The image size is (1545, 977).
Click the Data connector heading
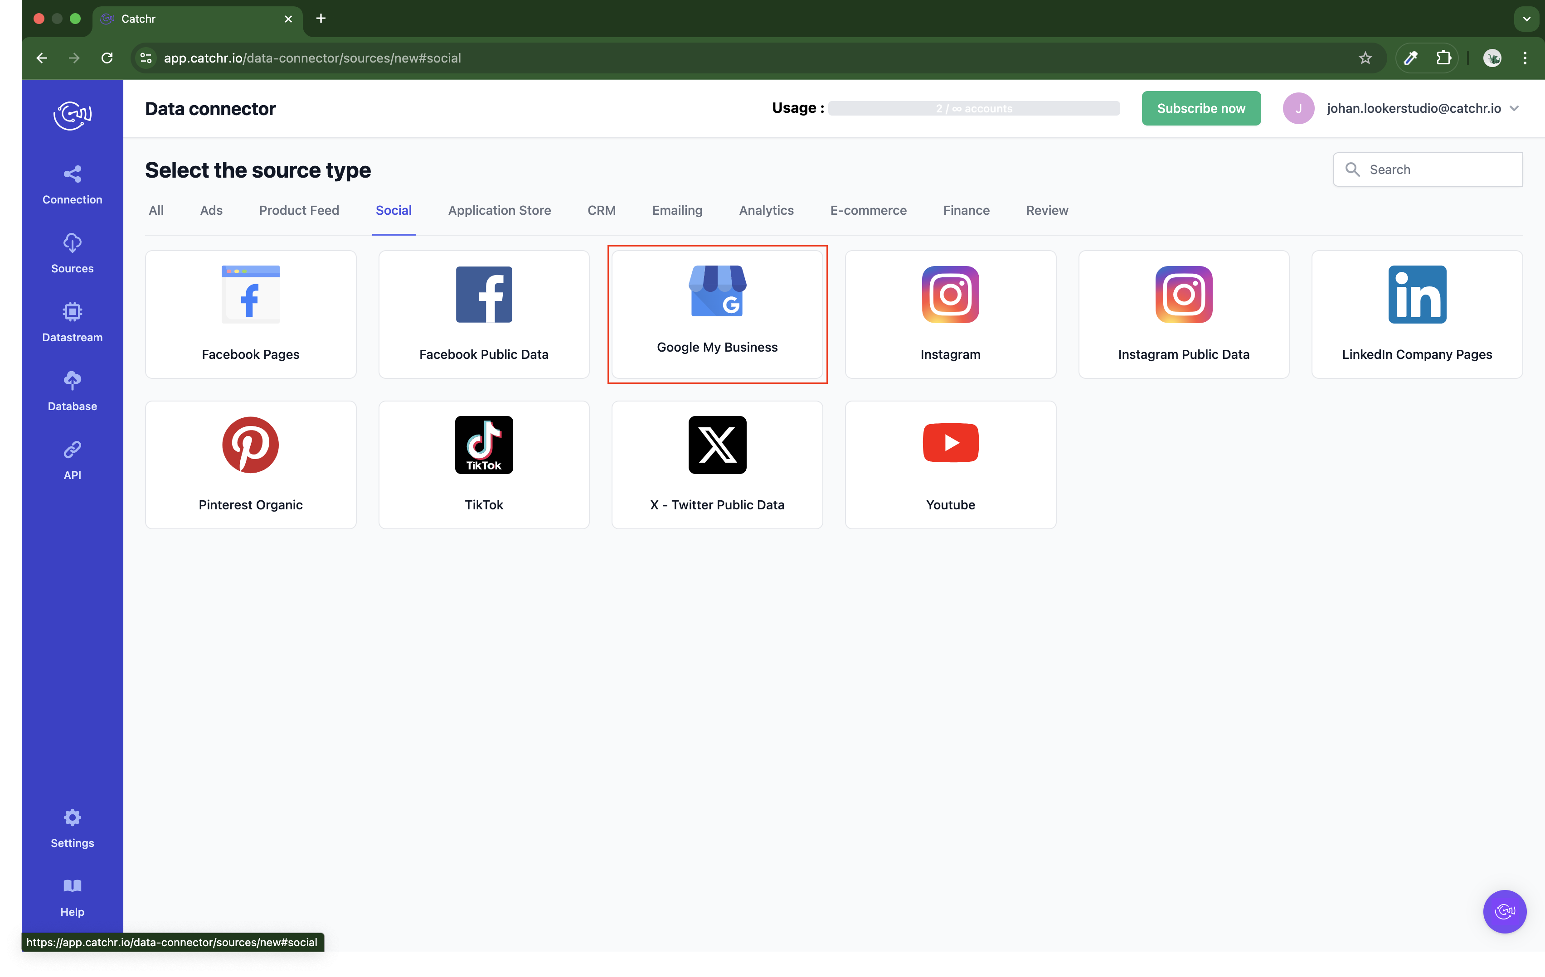(210, 108)
